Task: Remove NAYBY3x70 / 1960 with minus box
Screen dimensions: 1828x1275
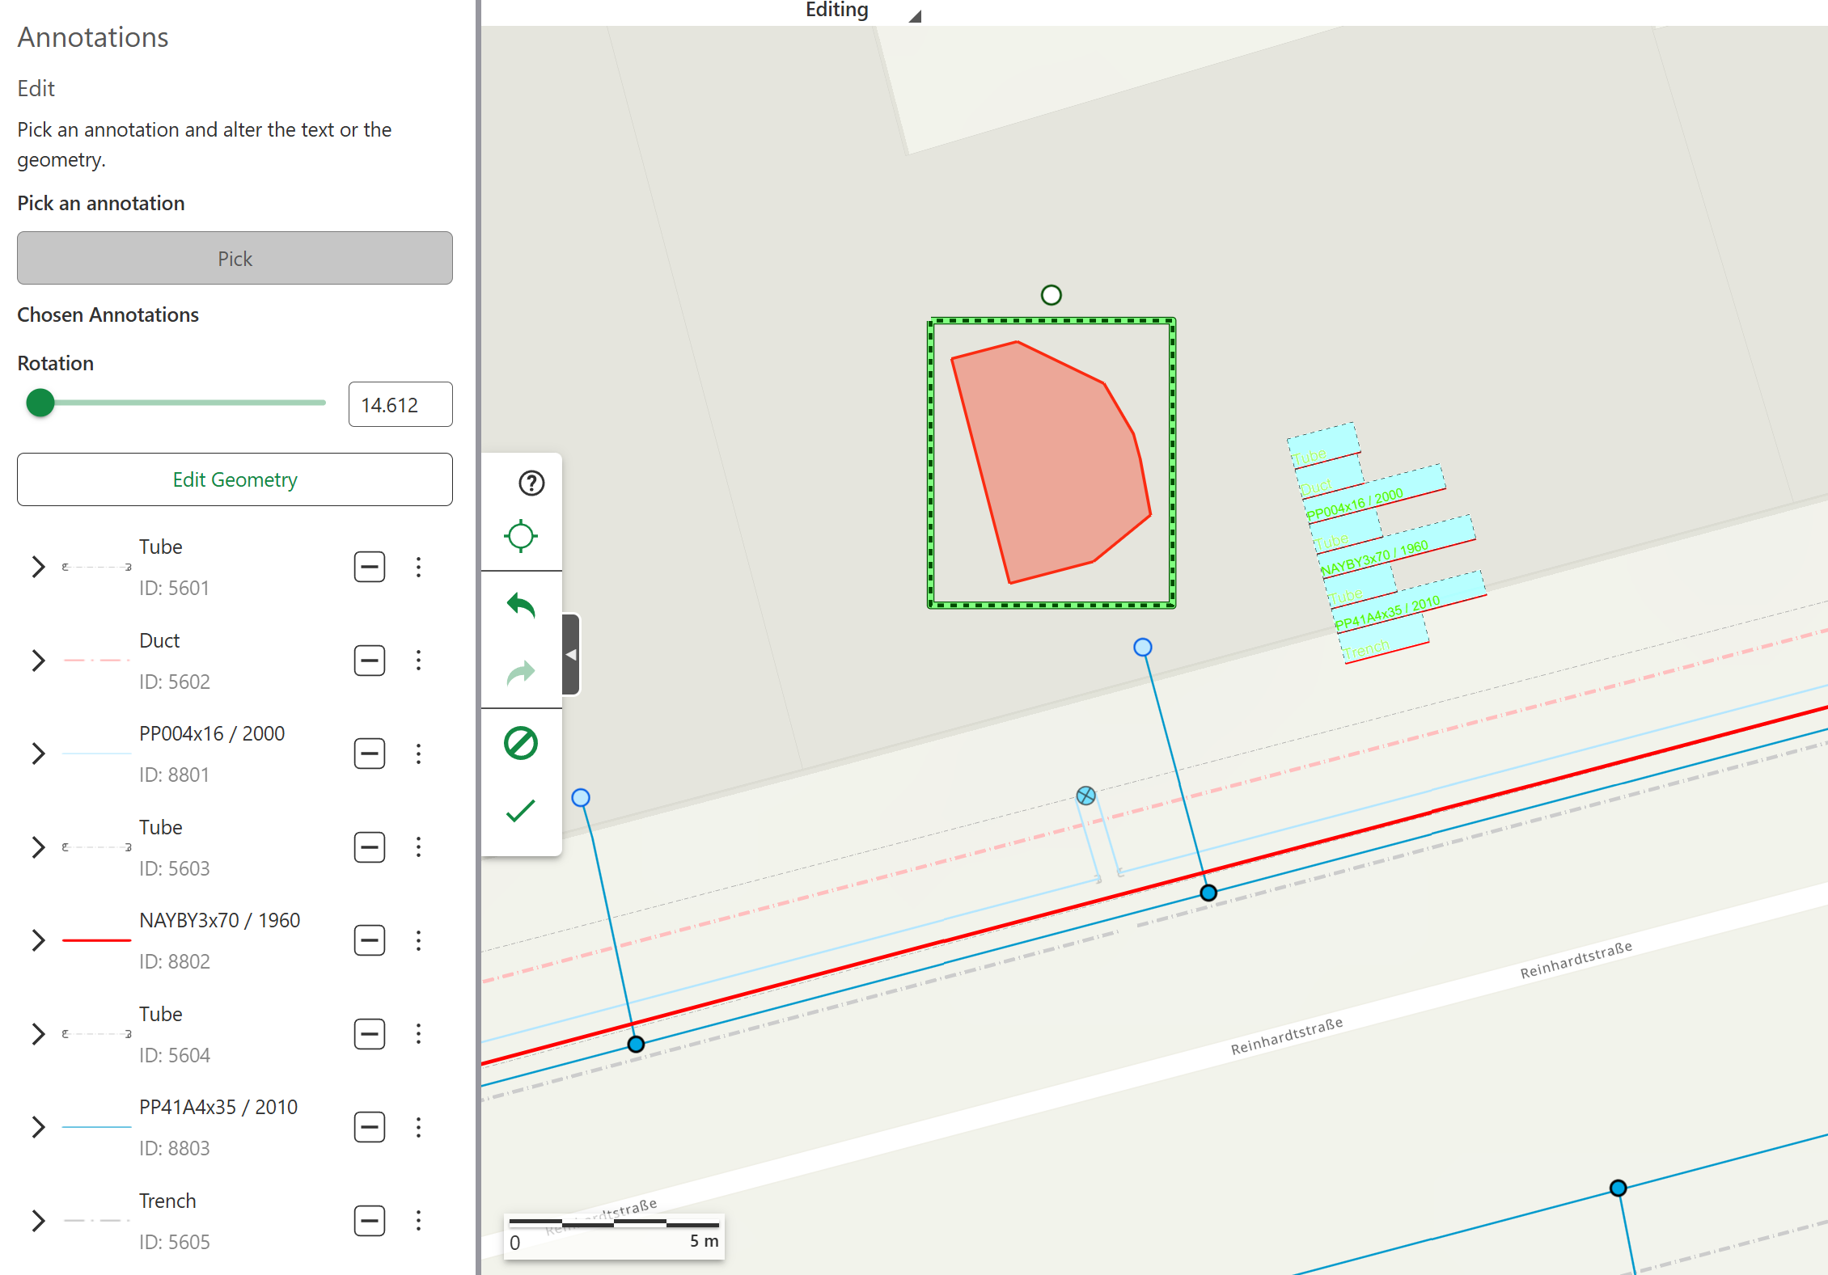Action: click(x=370, y=940)
